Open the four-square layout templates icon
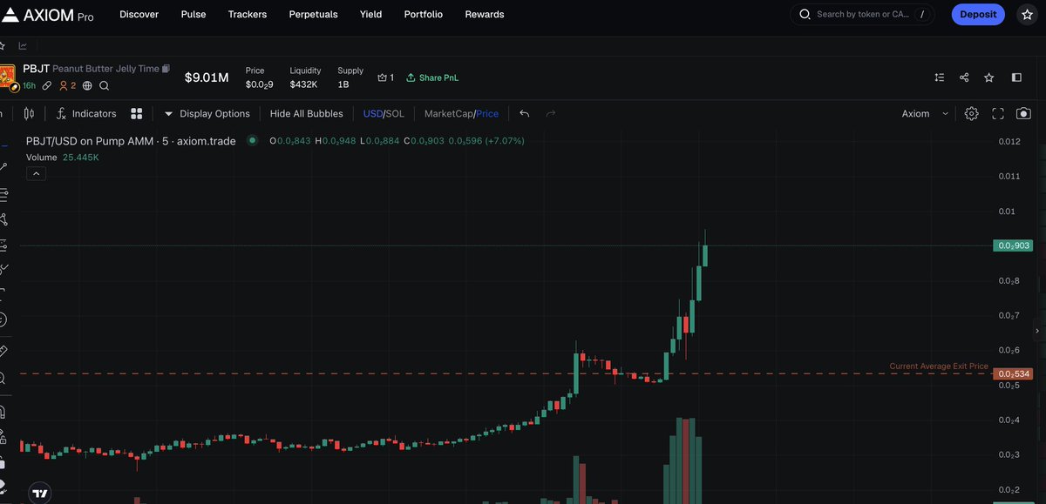Image resolution: width=1046 pixels, height=504 pixels. 136,113
